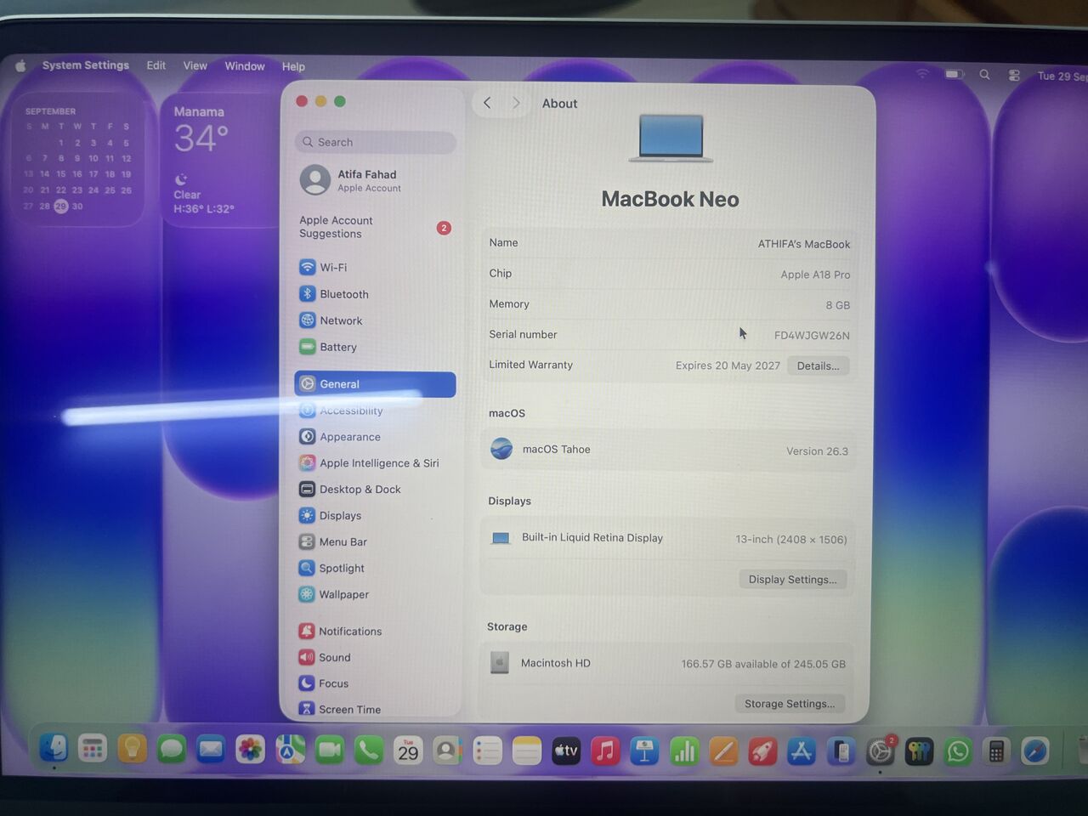Open the Edit menu
This screenshot has height=816, width=1088.
point(156,65)
